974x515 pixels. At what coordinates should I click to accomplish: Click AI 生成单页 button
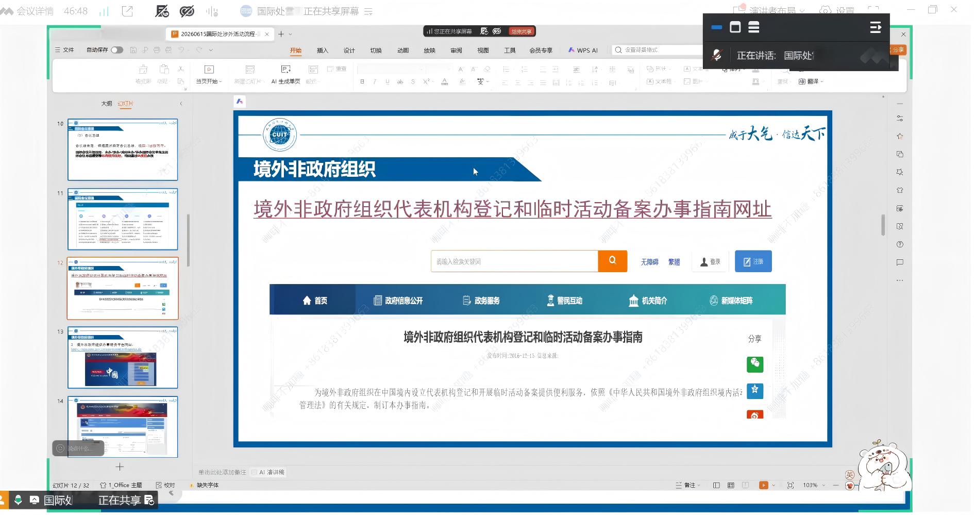click(286, 75)
